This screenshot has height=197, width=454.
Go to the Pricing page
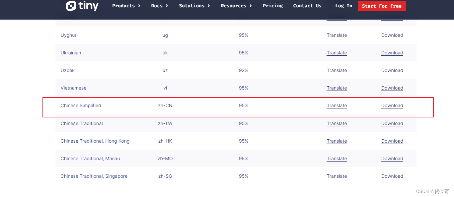pyautogui.click(x=273, y=6)
